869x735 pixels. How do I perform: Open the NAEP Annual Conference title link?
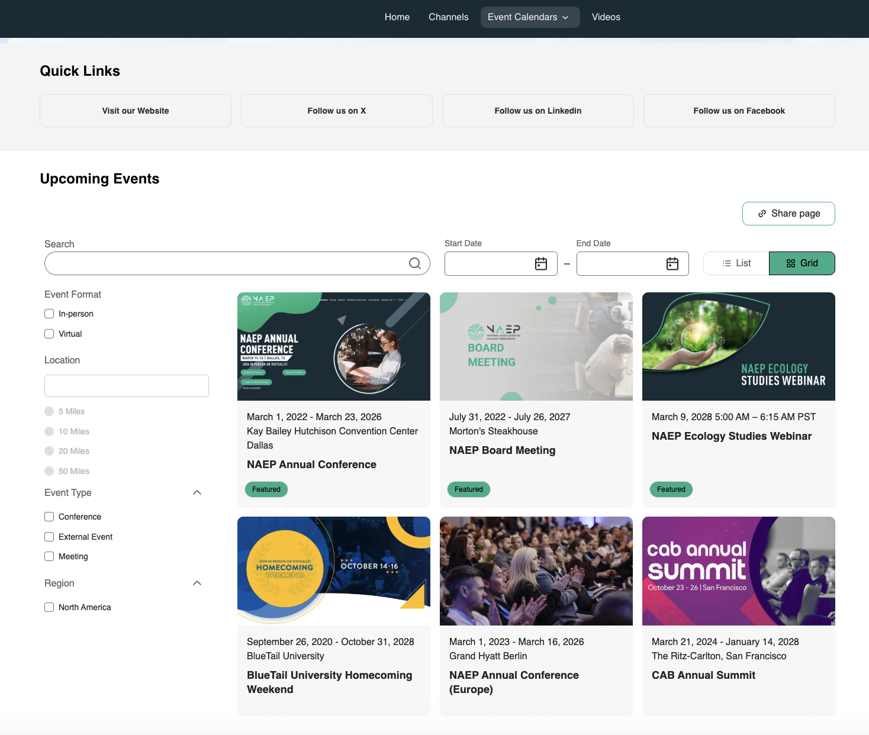pyautogui.click(x=311, y=465)
